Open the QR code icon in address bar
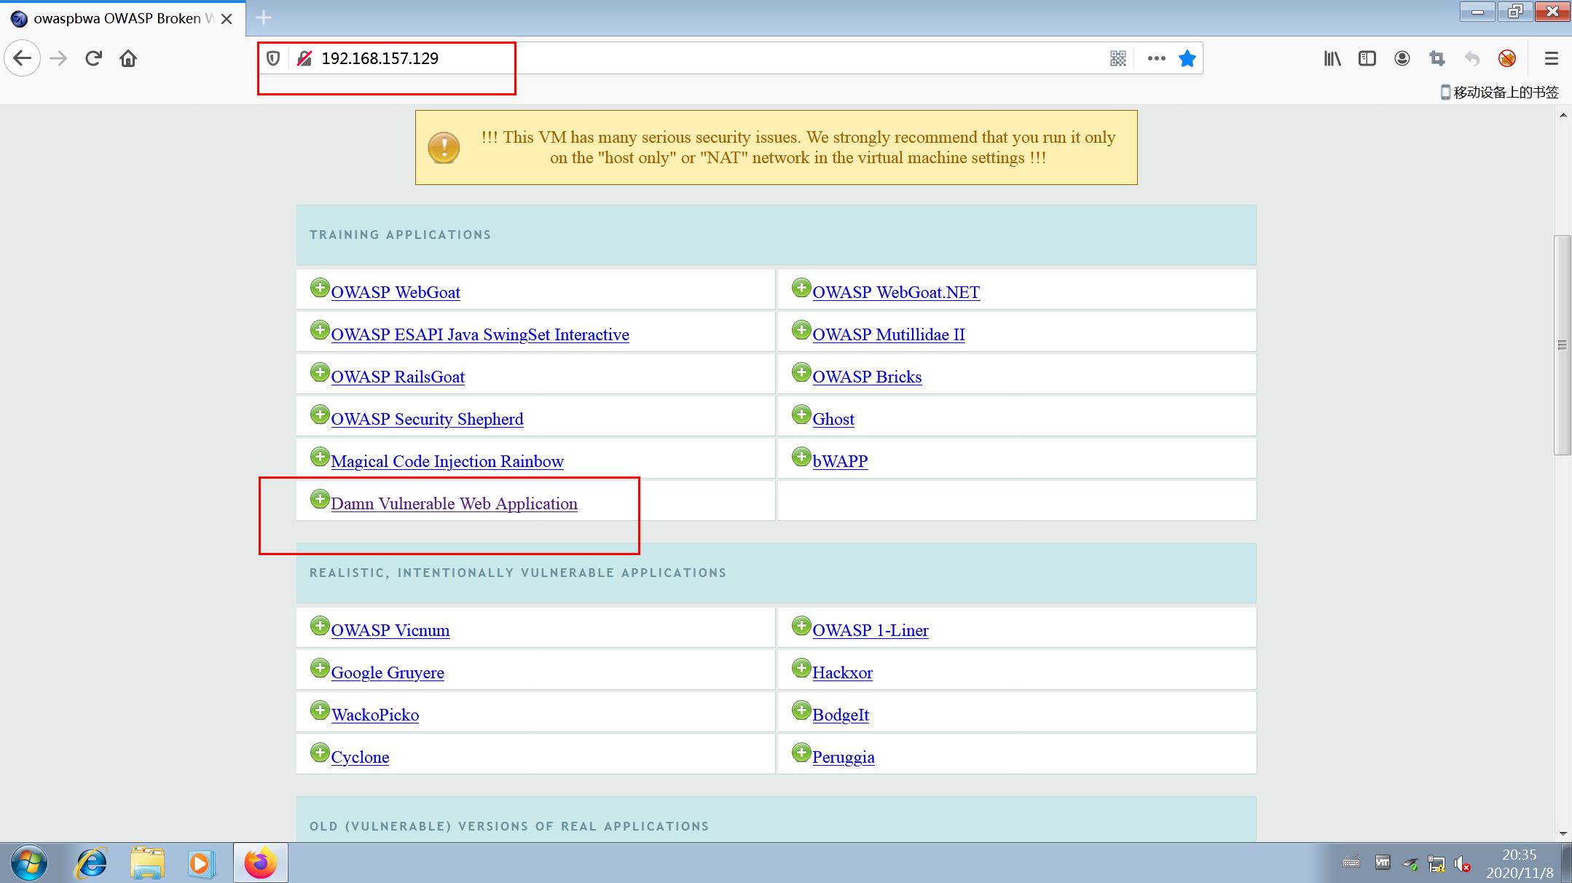The height and width of the screenshot is (883, 1572). point(1117,58)
